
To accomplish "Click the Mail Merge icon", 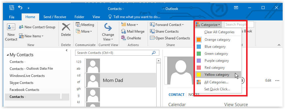I will [124, 31].
